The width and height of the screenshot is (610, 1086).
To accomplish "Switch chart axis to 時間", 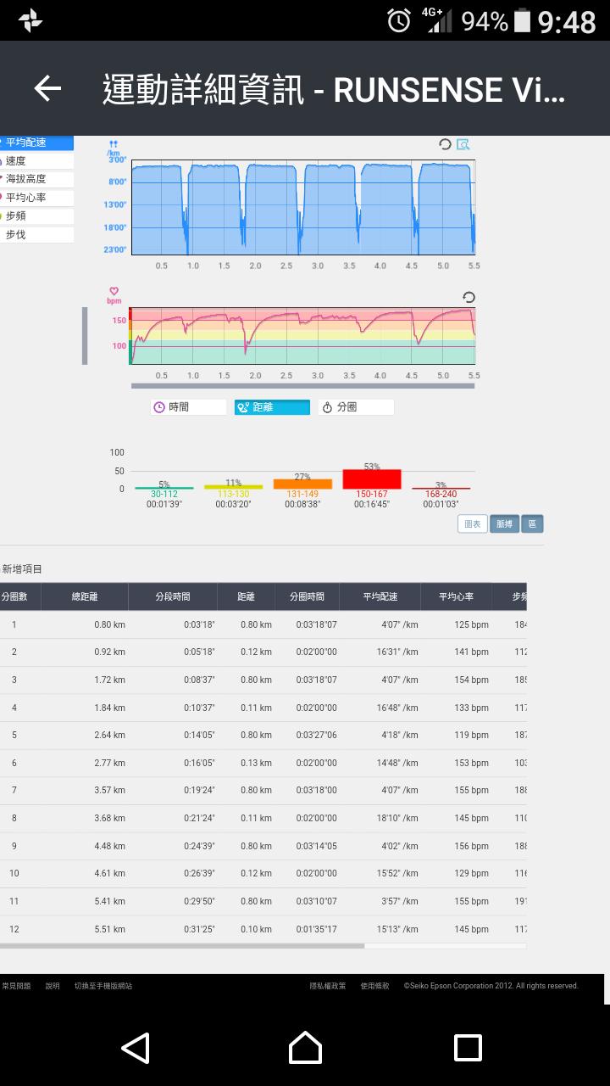I will coord(188,407).
